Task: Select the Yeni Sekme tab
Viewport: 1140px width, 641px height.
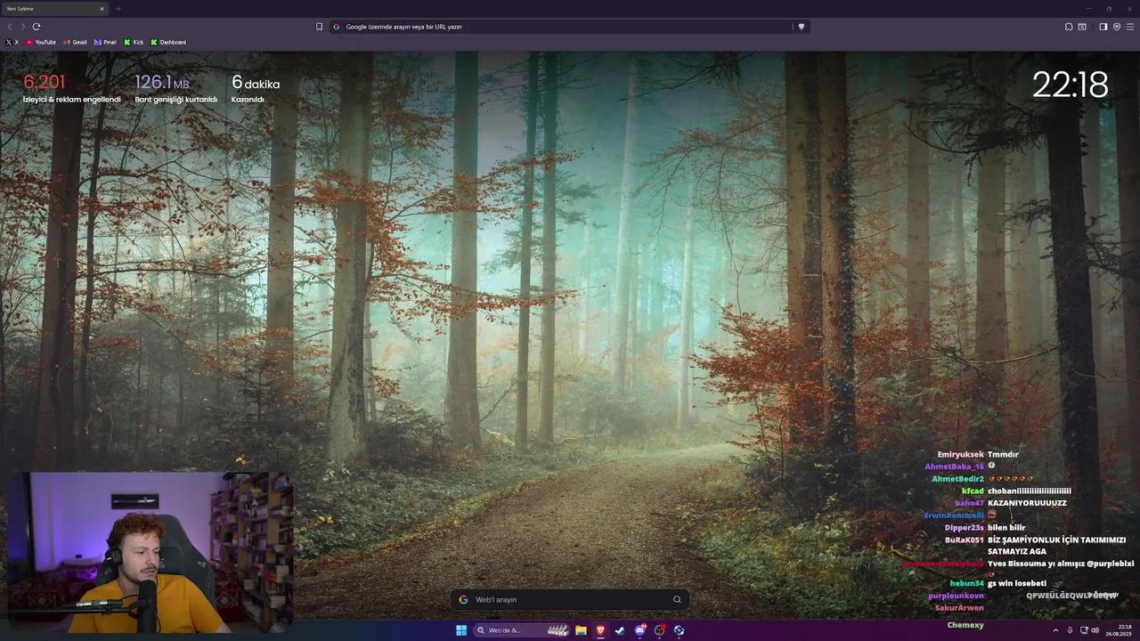Action: pyautogui.click(x=53, y=9)
